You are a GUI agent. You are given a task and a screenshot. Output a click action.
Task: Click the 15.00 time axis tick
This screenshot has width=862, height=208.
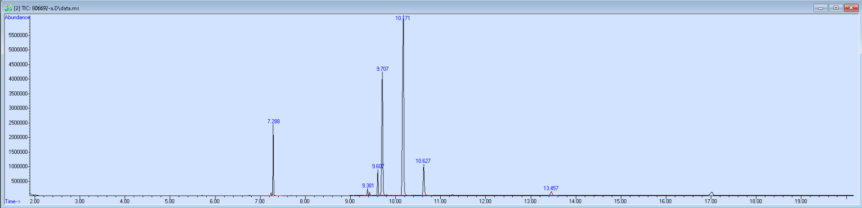620,201
